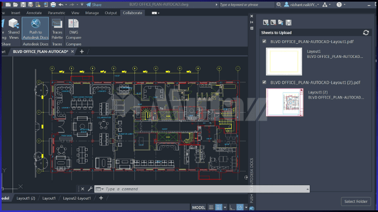Switch to the Layout1 layout tab
The height and width of the screenshot is (212, 378).
(49, 198)
